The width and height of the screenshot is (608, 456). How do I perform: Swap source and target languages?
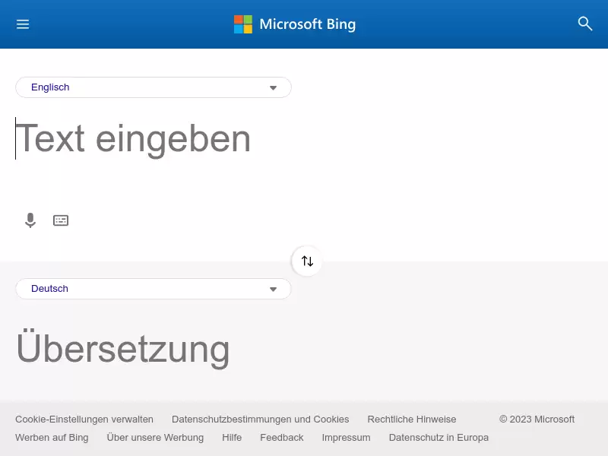(x=307, y=261)
